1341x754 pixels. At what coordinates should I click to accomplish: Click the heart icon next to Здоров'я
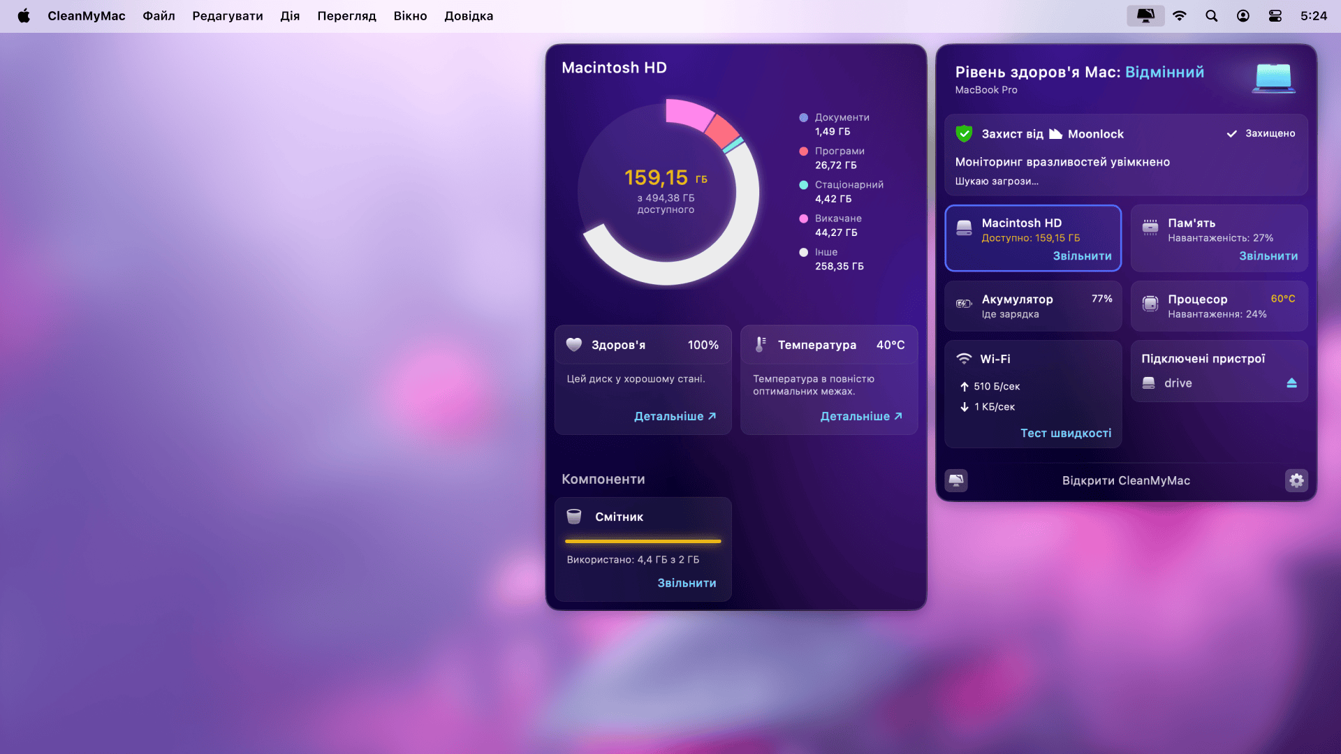click(x=574, y=344)
